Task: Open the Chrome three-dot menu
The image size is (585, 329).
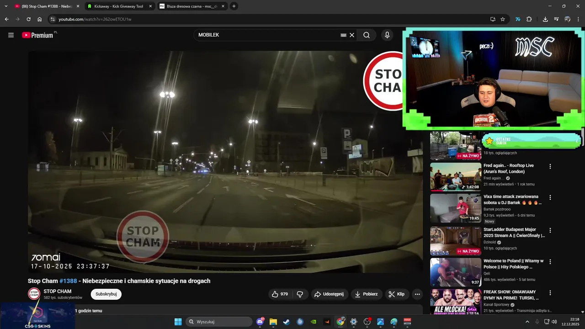Action: [x=578, y=19]
